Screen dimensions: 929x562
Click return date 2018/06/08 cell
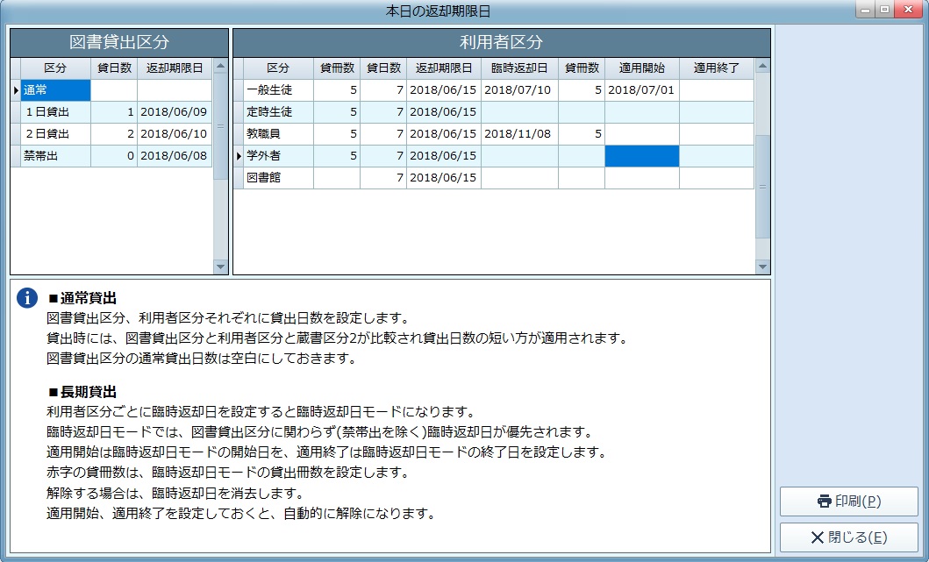(175, 156)
